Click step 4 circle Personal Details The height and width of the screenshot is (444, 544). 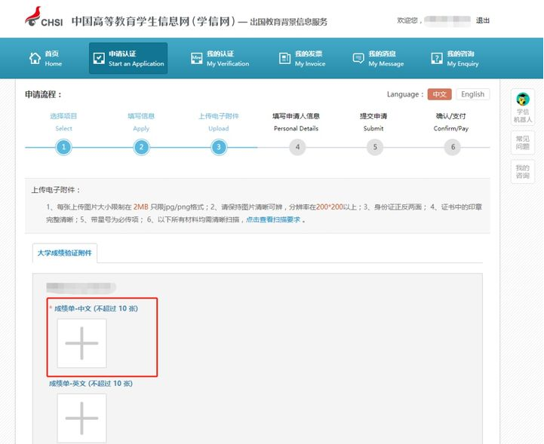(x=297, y=147)
